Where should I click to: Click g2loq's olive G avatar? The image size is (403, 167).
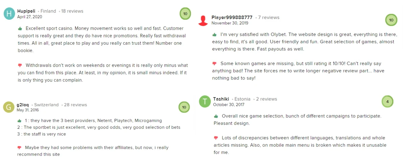point(9,107)
